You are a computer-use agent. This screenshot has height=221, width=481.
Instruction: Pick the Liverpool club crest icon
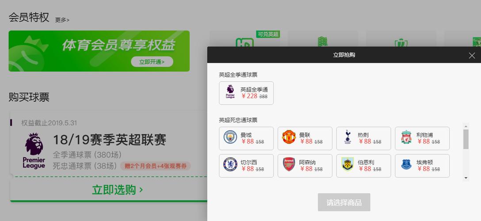coord(406,137)
